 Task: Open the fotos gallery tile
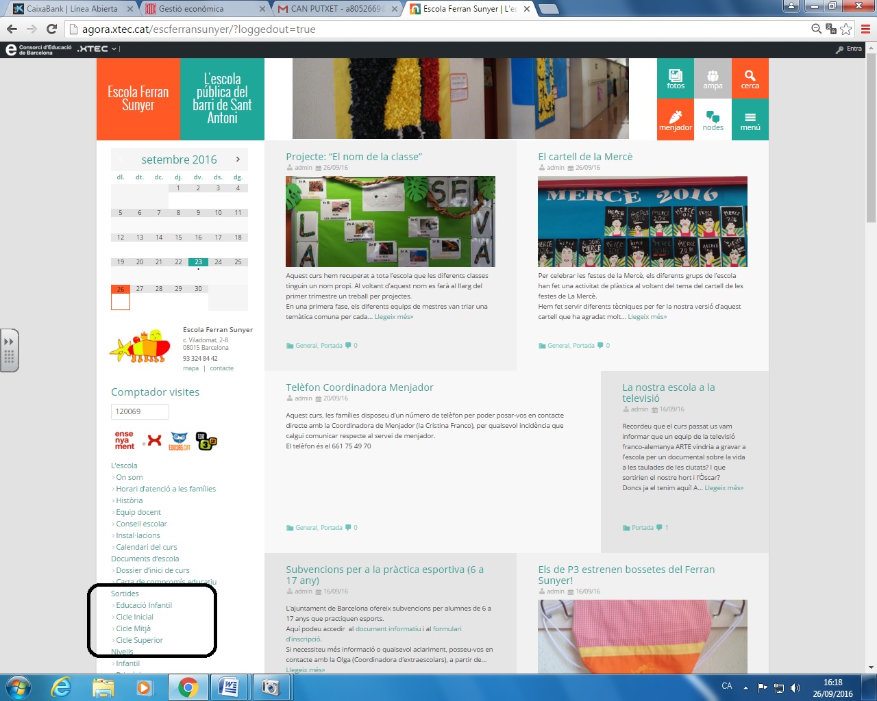click(x=676, y=78)
